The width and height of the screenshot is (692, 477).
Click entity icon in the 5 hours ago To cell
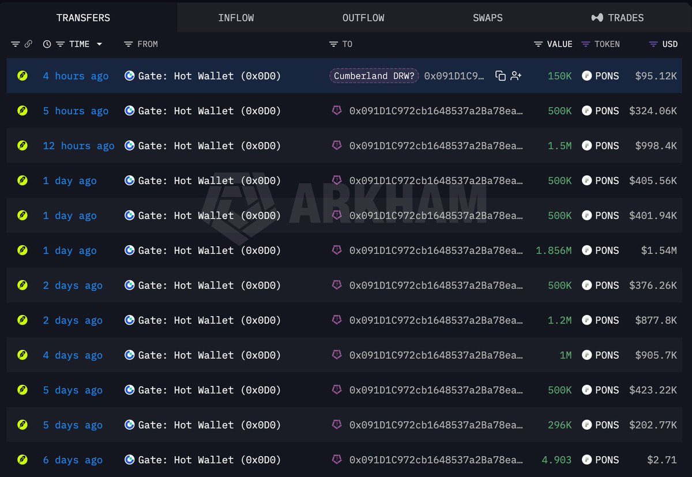click(337, 110)
